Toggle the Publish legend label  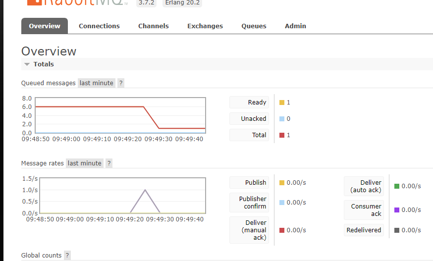click(249, 183)
